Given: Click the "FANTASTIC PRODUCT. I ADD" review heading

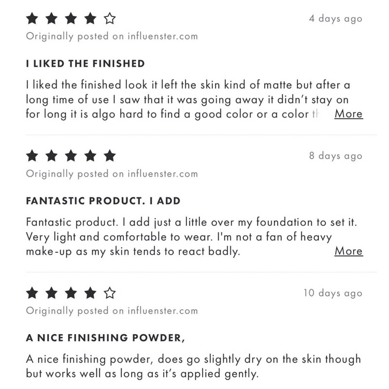Looking at the screenshot, I should coord(103,200).
